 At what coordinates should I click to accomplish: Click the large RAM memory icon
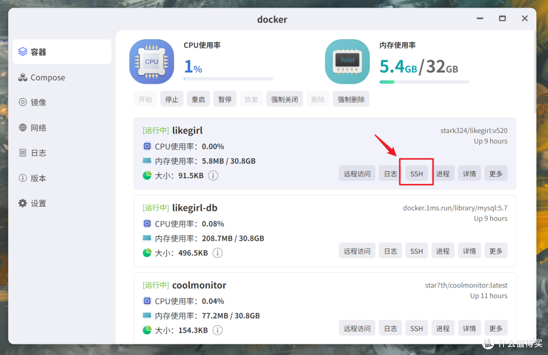tap(348, 61)
